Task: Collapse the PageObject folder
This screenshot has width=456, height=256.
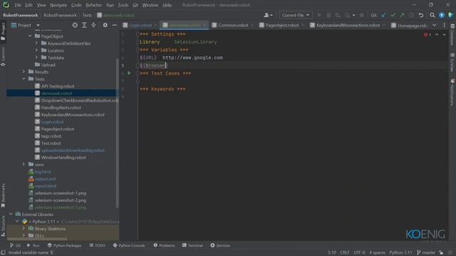Action: [x=30, y=36]
